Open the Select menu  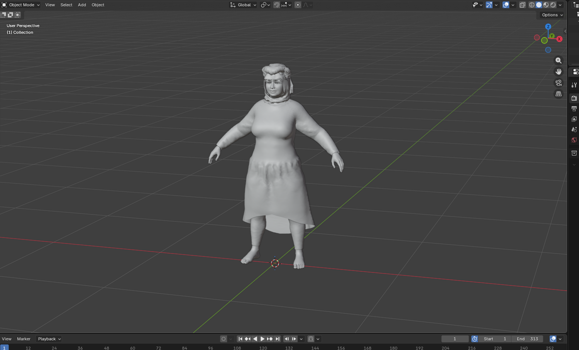(66, 5)
